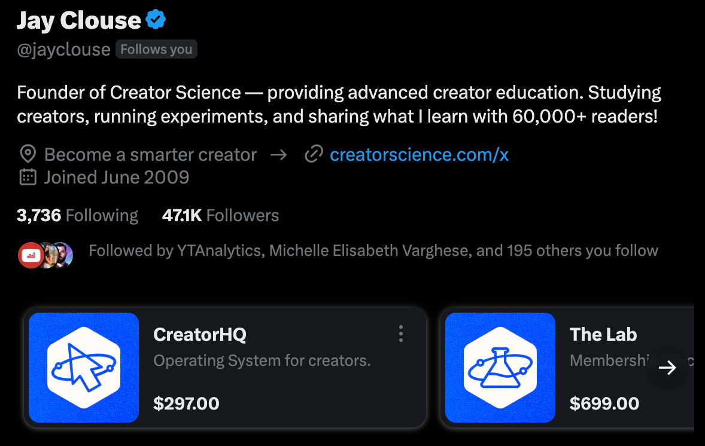The height and width of the screenshot is (446, 705).
Task: Select the YouTube channel avatar in followers row
Action: click(31, 255)
